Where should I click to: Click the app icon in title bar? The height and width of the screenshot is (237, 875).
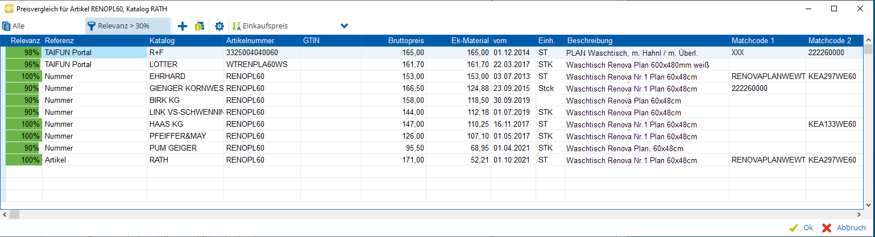[7, 9]
